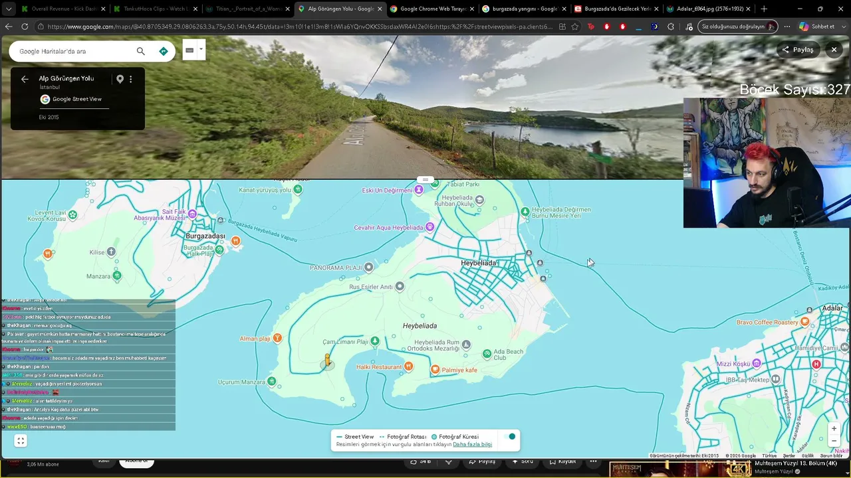Go back using the Street View panel arrow
This screenshot has height=478, width=851.
point(25,79)
